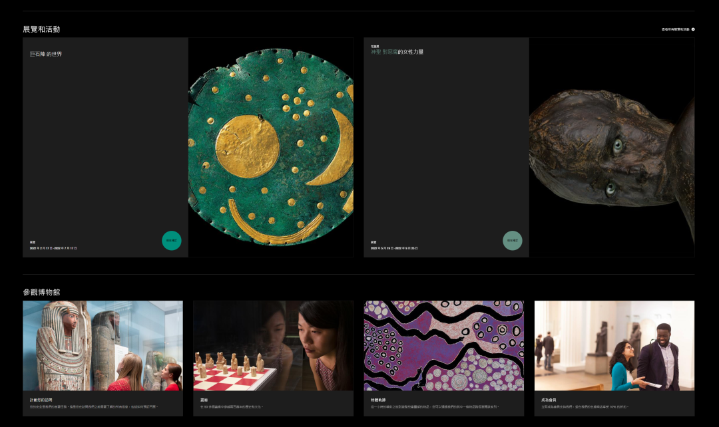
Task: Click the 2022 年 2 月 17 日 date range text
Action: click(x=53, y=248)
